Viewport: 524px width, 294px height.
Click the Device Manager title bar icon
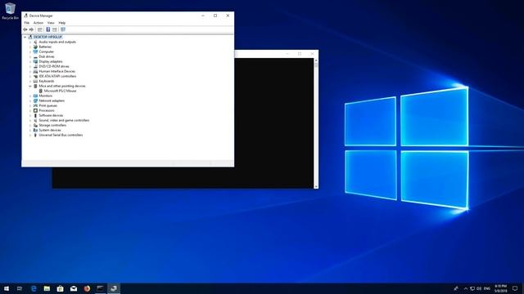tap(25, 16)
